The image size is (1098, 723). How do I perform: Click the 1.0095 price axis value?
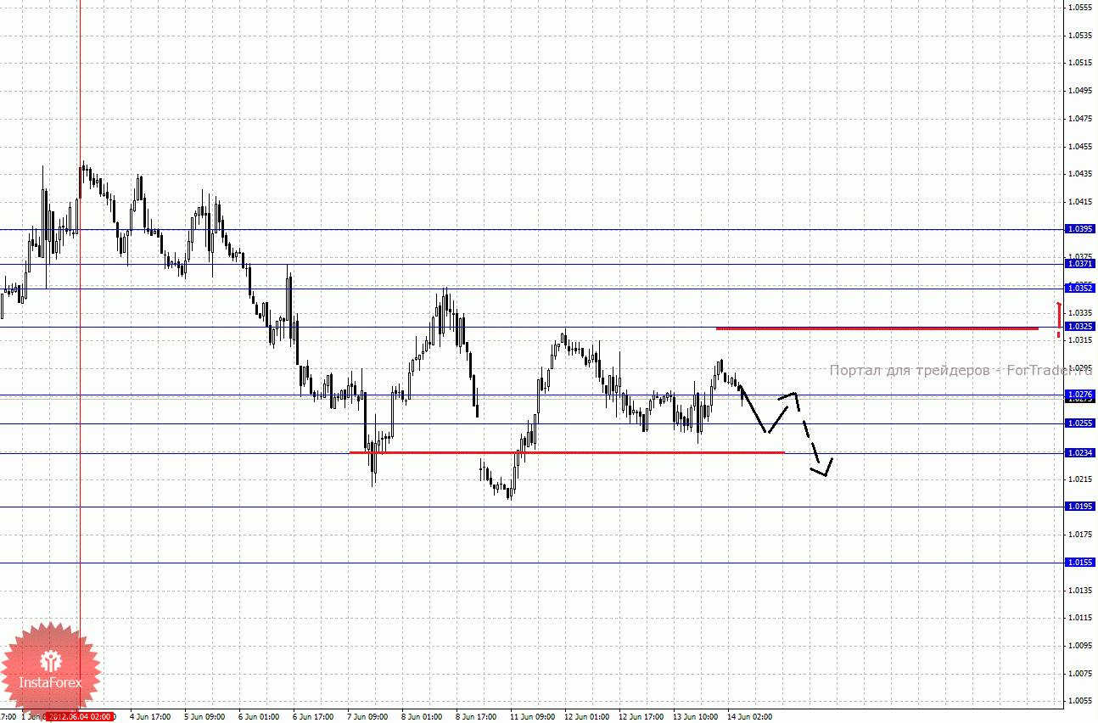point(1080,646)
